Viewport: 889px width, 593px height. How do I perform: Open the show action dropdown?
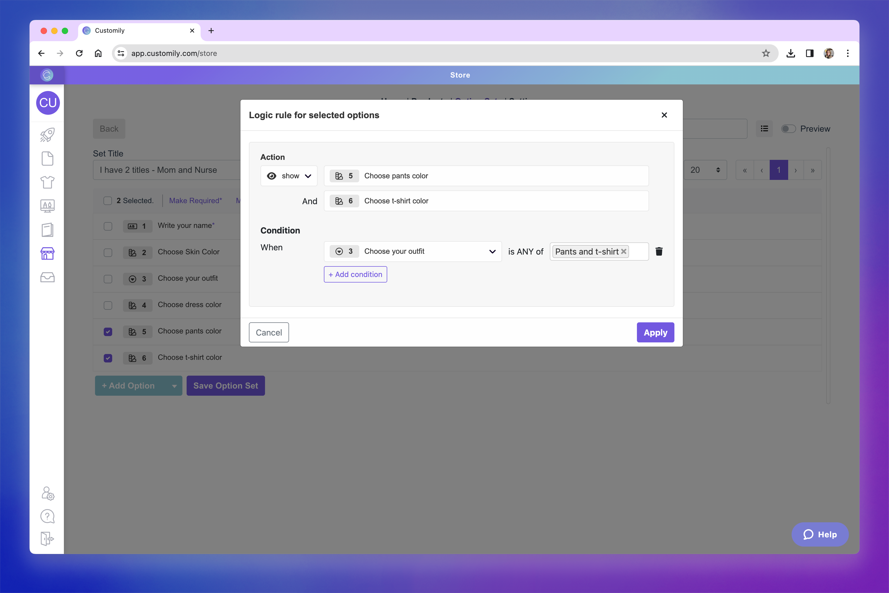click(x=289, y=176)
